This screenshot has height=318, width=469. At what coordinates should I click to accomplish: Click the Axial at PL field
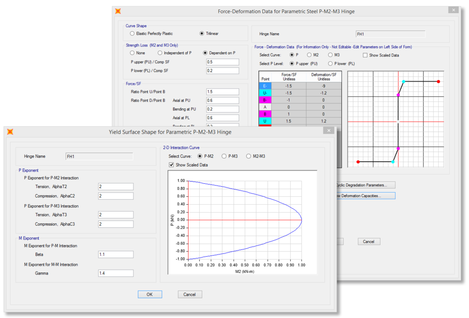(x=223, y=118)
